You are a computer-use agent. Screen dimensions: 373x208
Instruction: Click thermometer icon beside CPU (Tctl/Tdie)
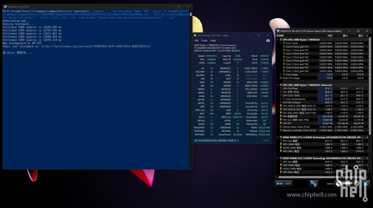tap(281, 88)
